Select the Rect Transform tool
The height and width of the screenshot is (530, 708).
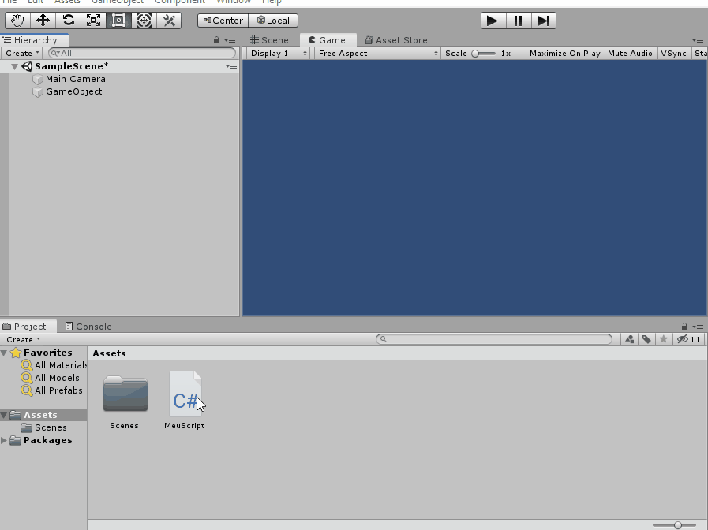coord(118,21)
